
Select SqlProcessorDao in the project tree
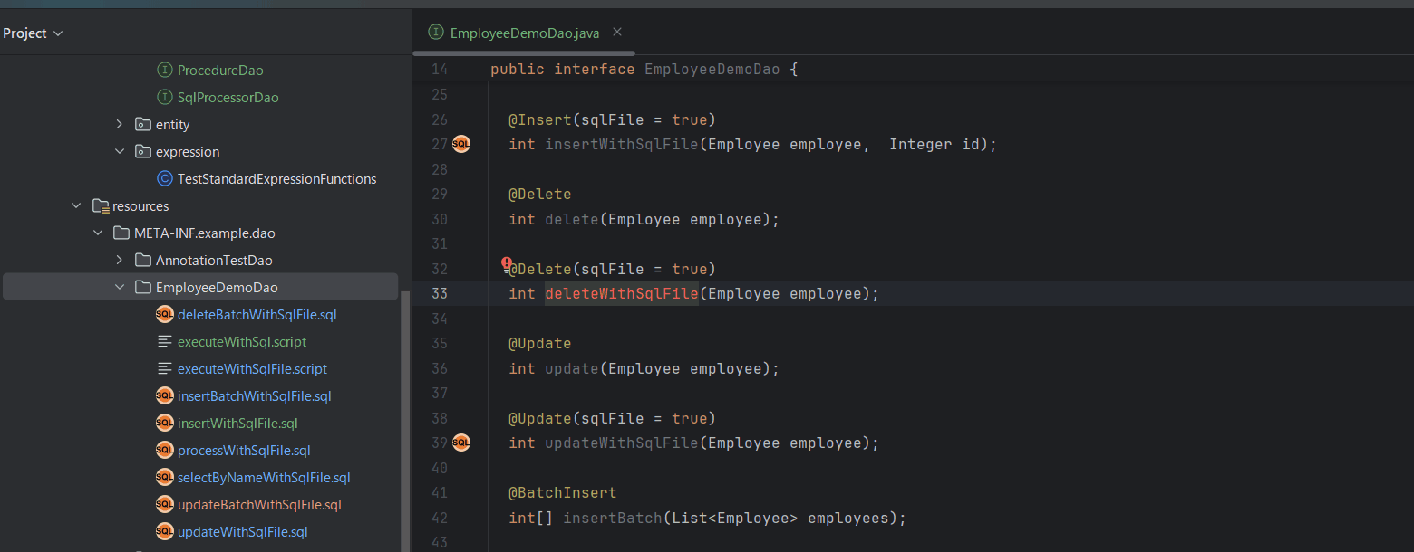tap(228, 97)
